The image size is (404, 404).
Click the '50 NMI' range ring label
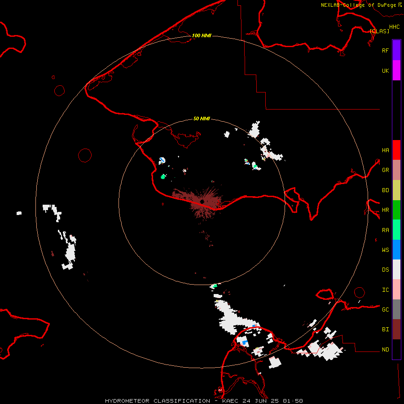pyautogui.click(x=202, y=119)
